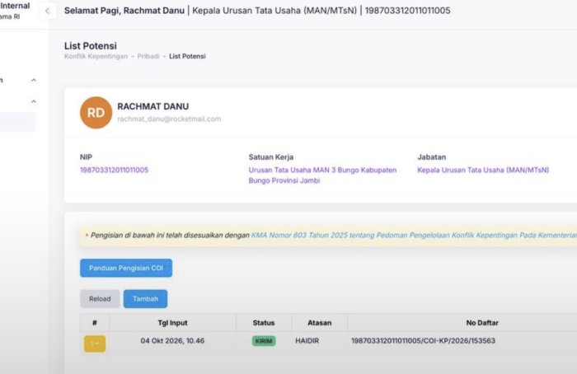Open the yellow row 1 action dropdown
This screenshot has width=577, height=374.
[x=95, y=344]
